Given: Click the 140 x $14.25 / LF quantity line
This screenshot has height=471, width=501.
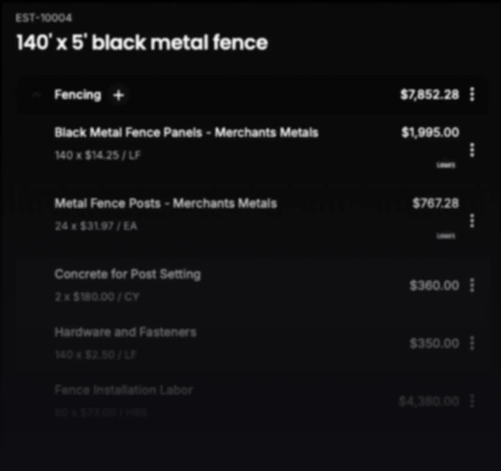Looking at the screenshot, I should pos(97,155).
